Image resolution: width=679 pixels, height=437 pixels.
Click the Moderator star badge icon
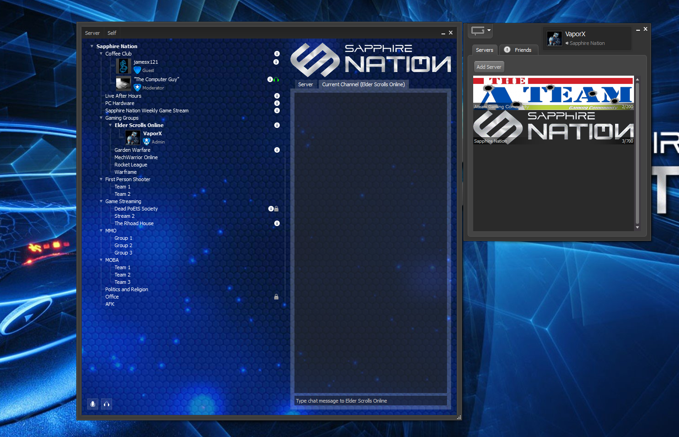tap(137, 88)
